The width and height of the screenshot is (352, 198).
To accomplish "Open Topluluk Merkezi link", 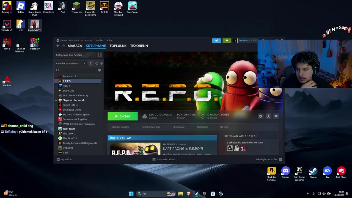I will click(150, 127).
